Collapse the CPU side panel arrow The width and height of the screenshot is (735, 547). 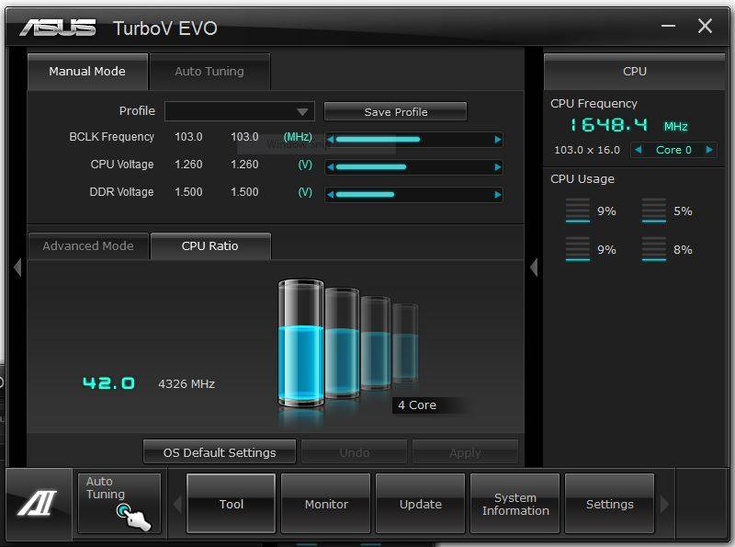534,268
